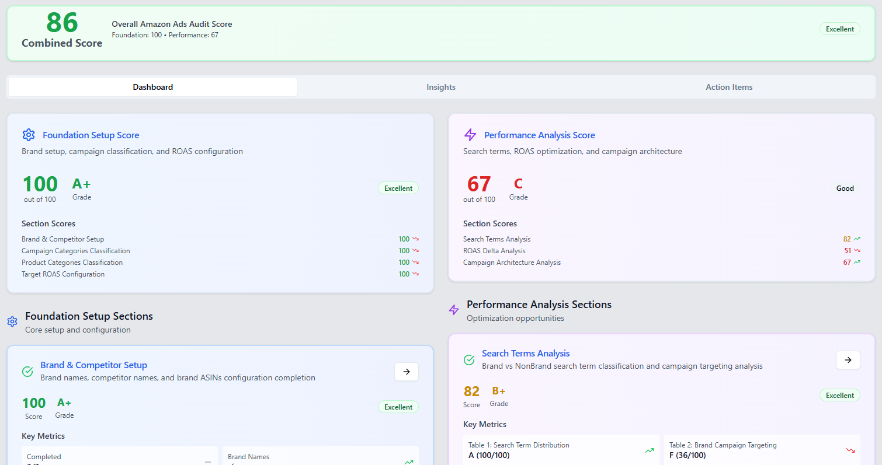Viewport: 882px width, 465px height.
Task: Click the lightning icon beside Performance Analysis Sections heading
Action: pyautogui.click(x=454, y=310)
